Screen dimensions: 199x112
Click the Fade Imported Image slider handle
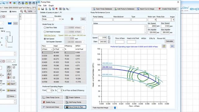(x=115, y=108)
